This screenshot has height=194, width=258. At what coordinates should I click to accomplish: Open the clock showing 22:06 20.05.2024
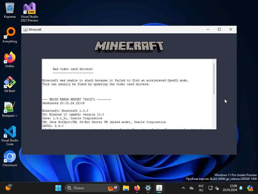point(230,188)
